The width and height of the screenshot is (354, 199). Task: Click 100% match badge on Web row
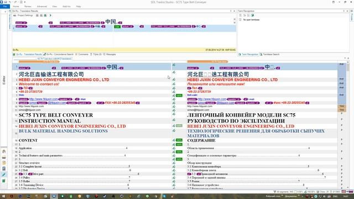[x=179, y=96]
